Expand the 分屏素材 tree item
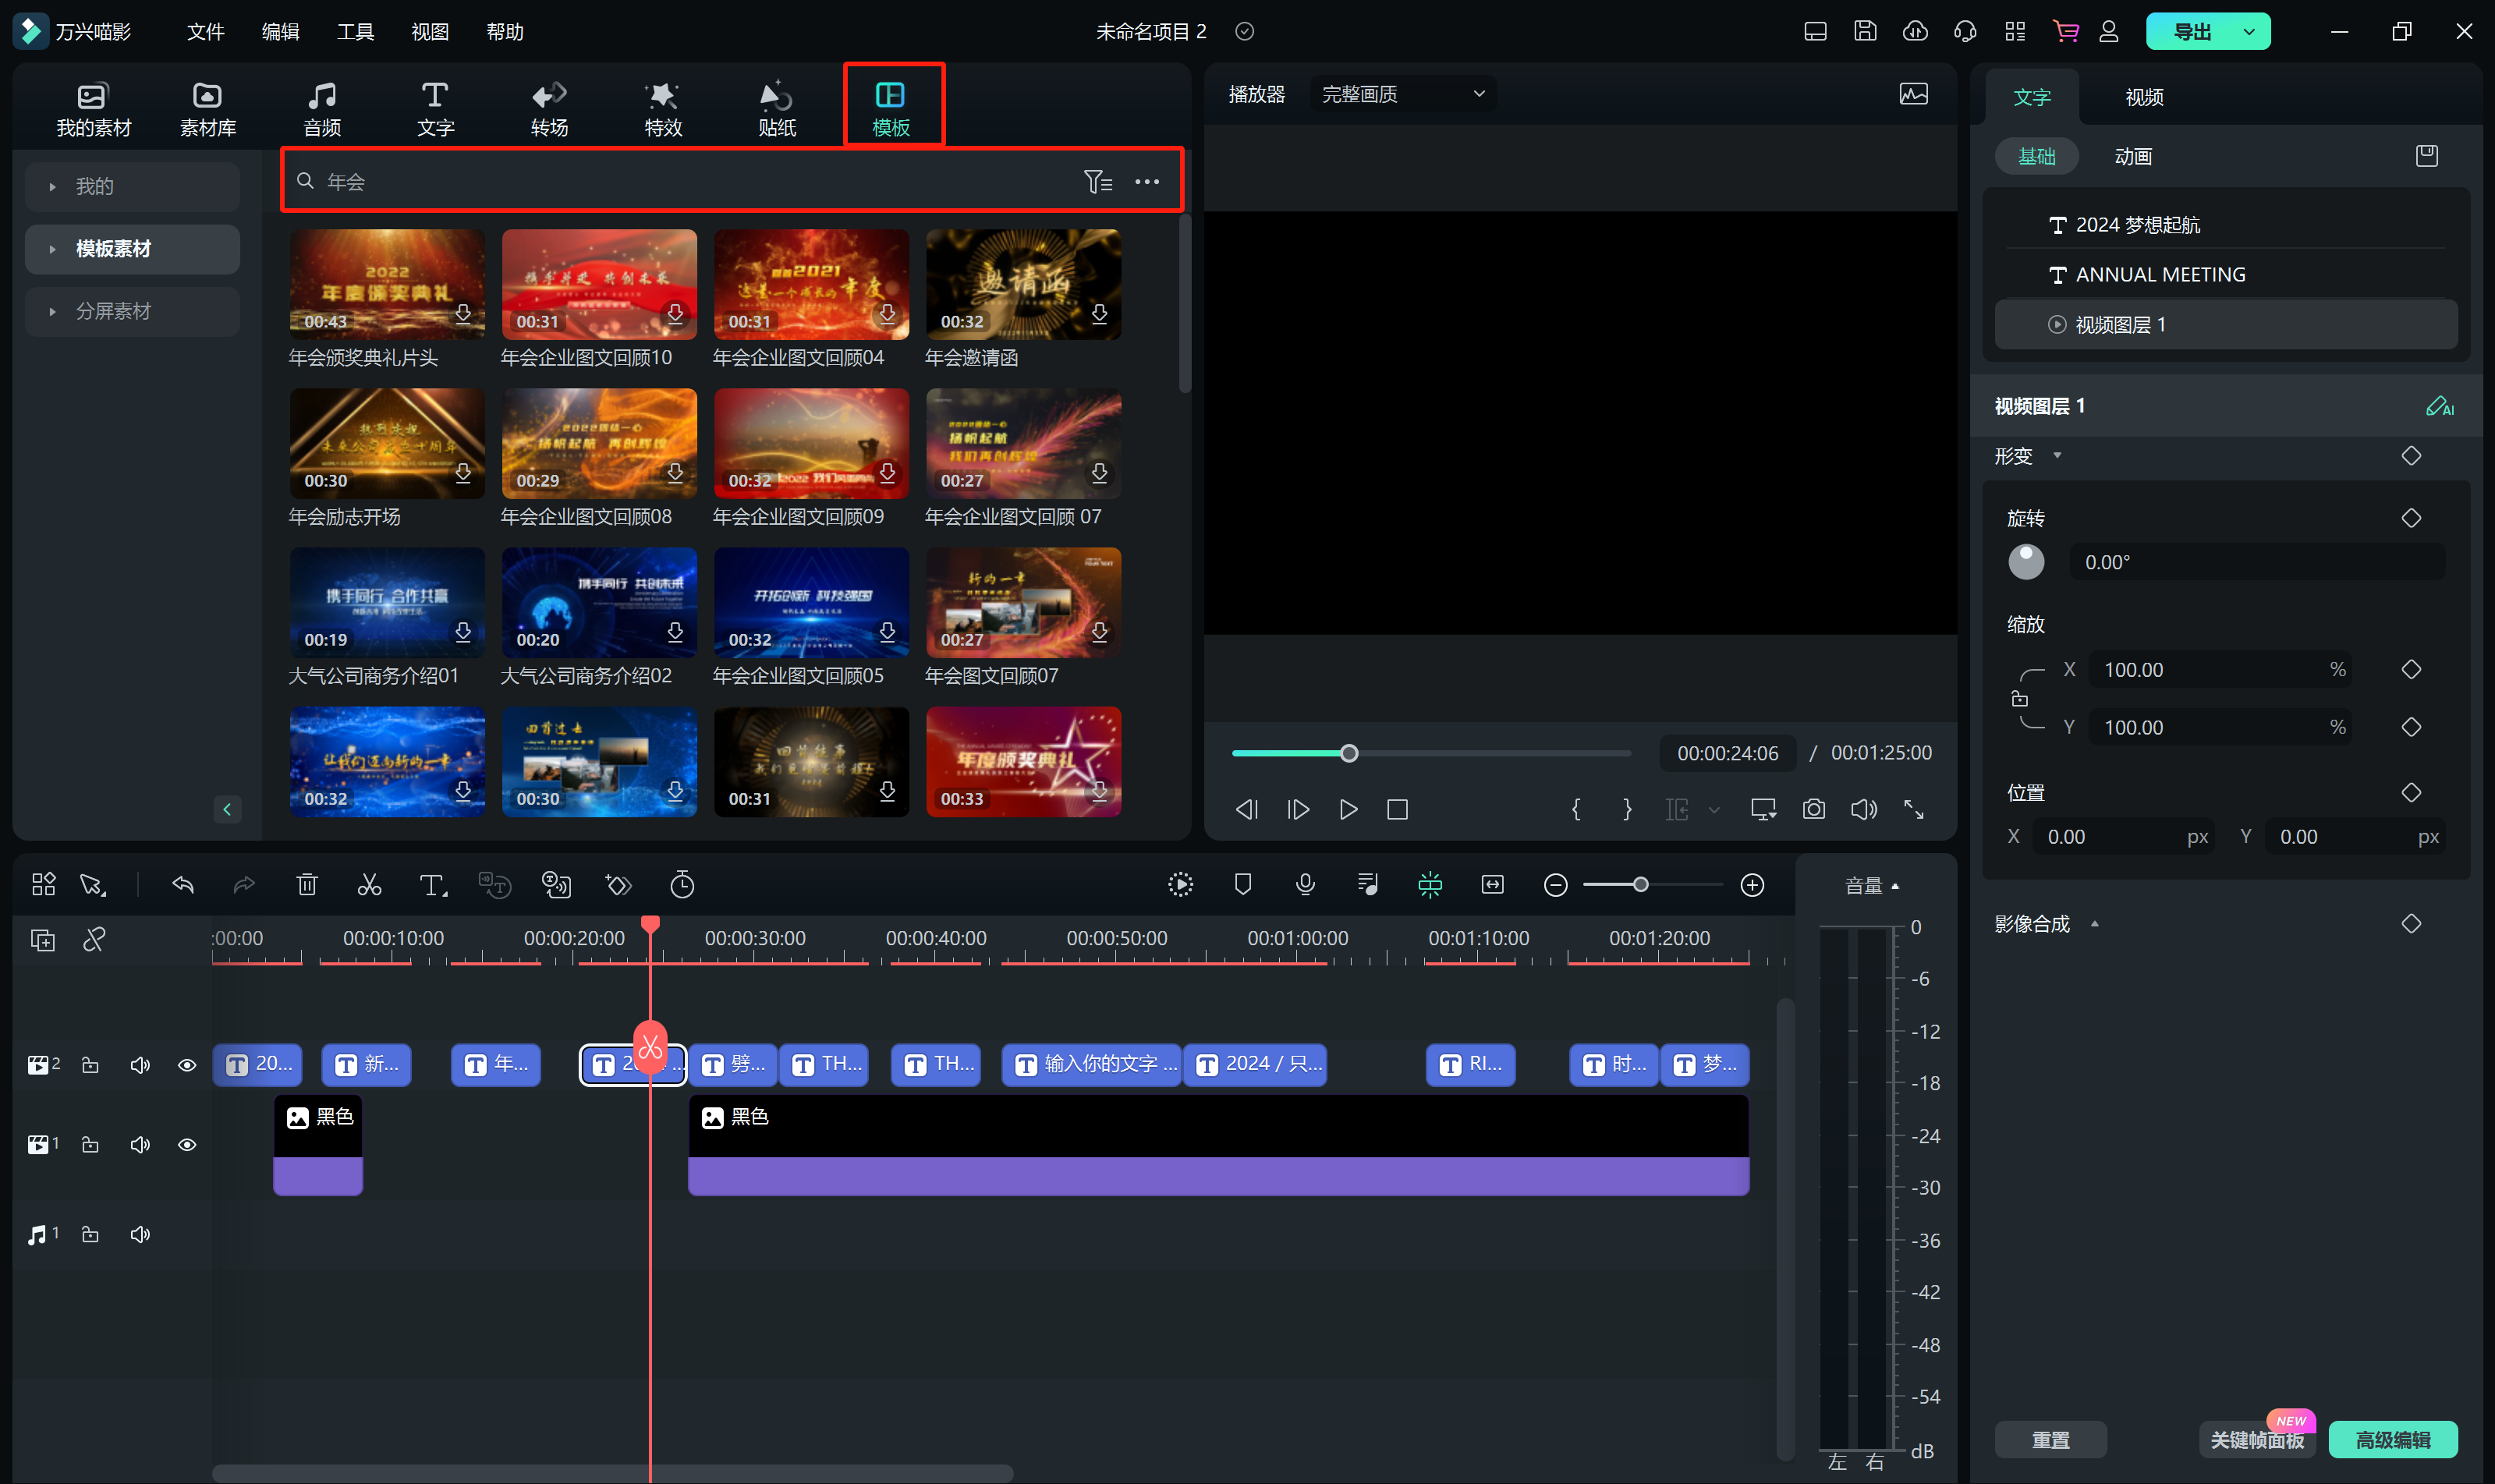 tap(53, 311)
